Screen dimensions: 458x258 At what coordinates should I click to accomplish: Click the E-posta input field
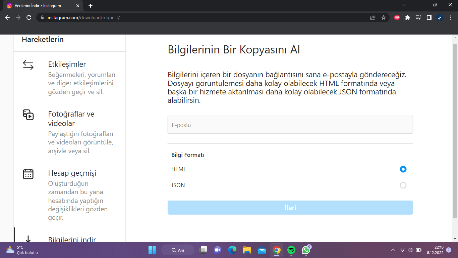coord(290,125)
